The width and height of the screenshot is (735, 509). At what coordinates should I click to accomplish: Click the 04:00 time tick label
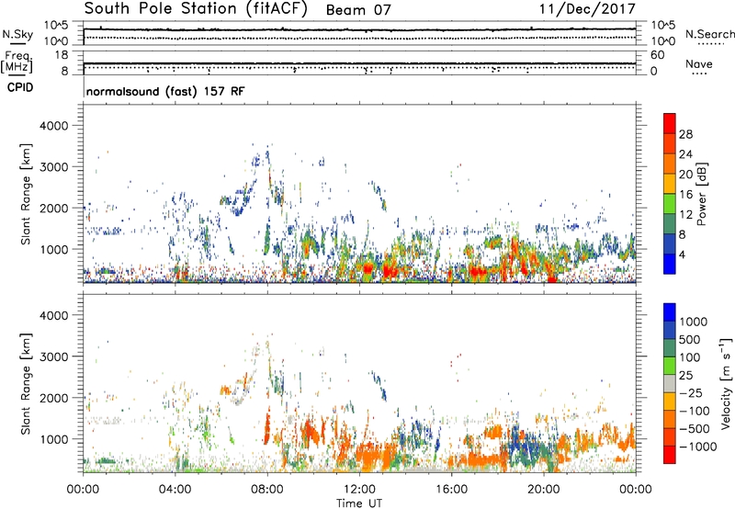[175, 490]
